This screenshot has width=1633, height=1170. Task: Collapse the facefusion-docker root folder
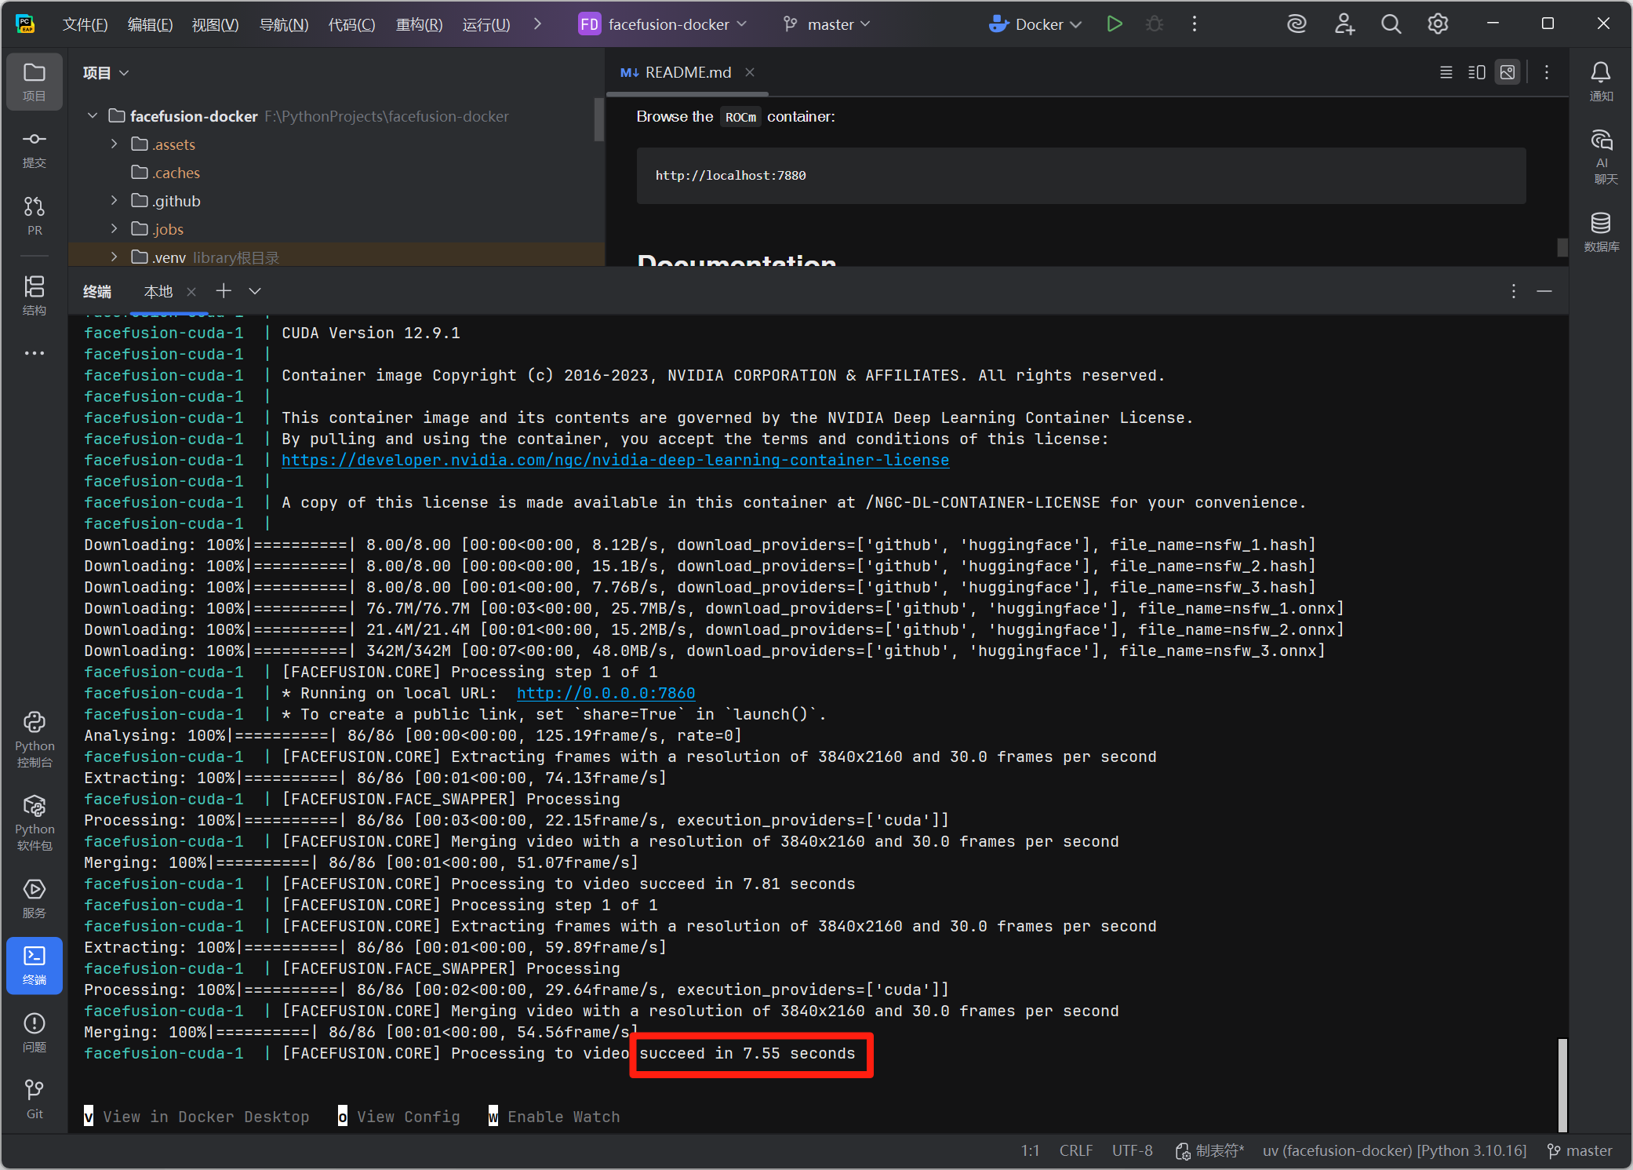tap(93, 116)
